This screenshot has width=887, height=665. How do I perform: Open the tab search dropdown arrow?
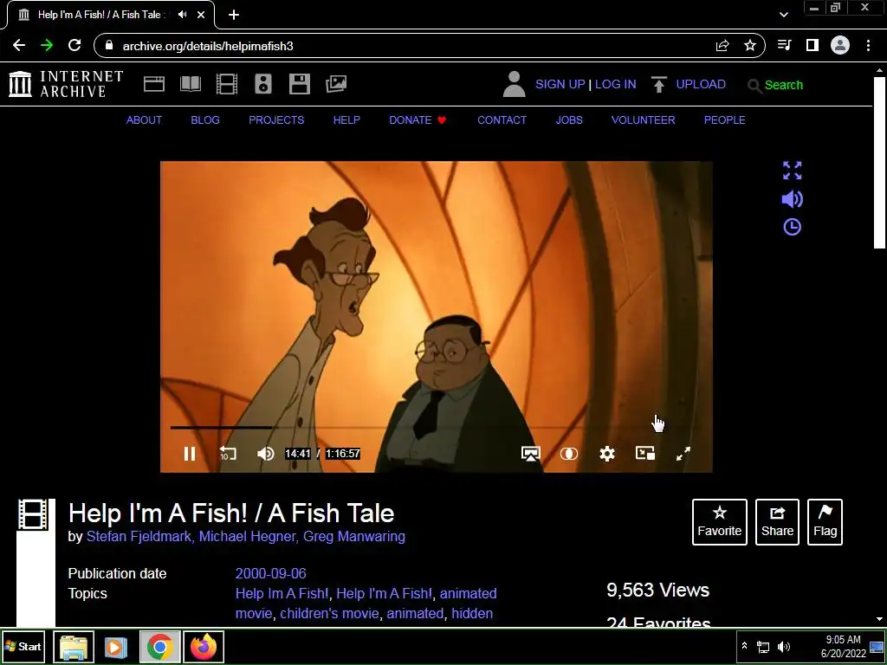[x=783, y=15]
